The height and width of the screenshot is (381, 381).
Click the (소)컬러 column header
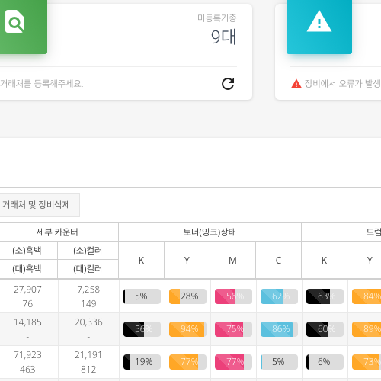click(x=88, y=251)
